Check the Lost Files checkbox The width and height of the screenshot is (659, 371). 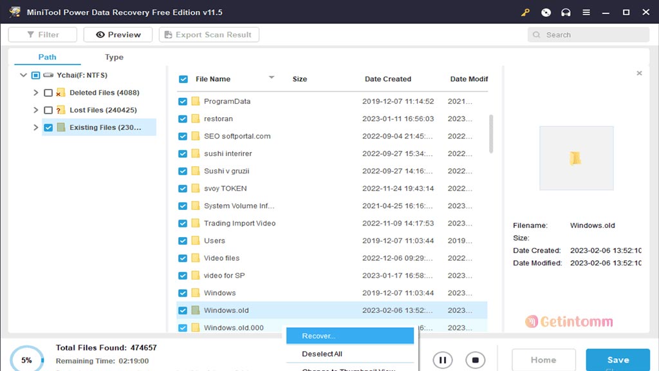pyautogui.click(x=48, y=110)
